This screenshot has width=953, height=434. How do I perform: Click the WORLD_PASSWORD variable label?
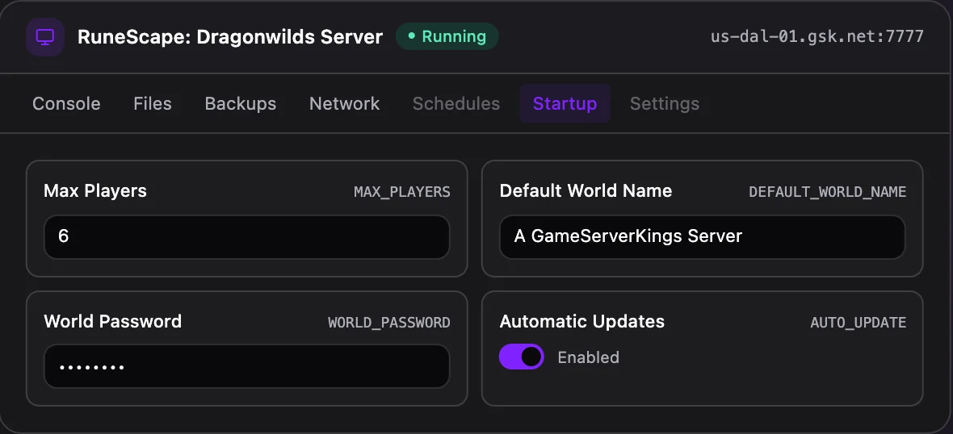(x=389, y=323)
